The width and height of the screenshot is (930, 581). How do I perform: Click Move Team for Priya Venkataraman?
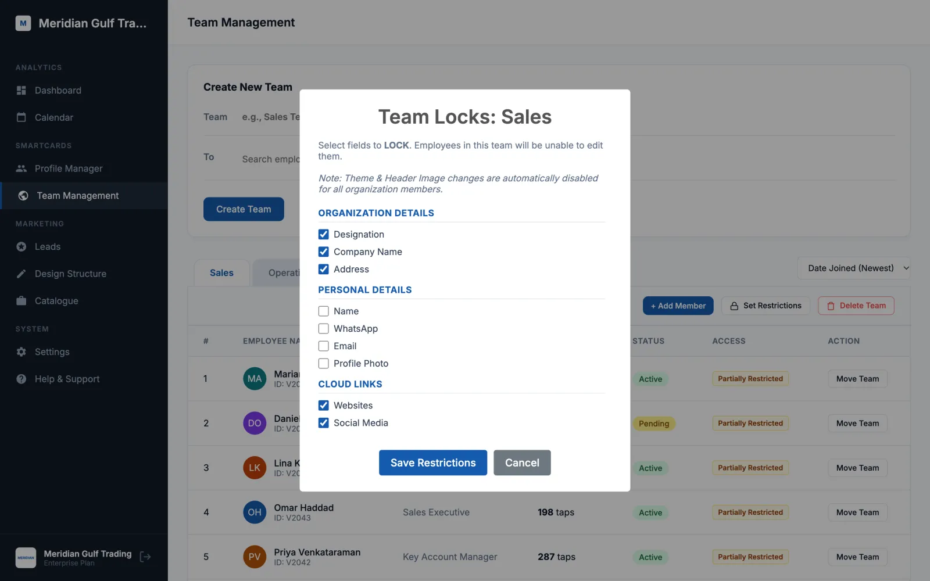(x=857, y=557)
